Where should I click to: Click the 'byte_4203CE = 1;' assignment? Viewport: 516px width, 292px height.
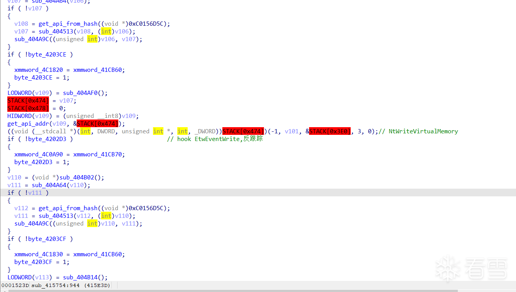tap(42, 77)
